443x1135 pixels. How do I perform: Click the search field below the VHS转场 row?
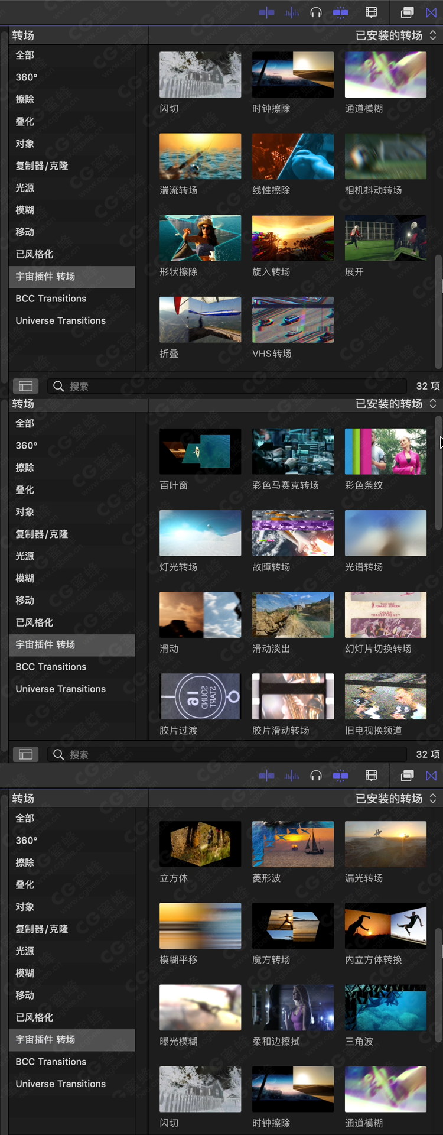tap(227, 386)
